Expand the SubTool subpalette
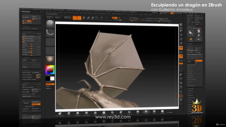Viewport: 226px width, 127px height. [190, 44]
